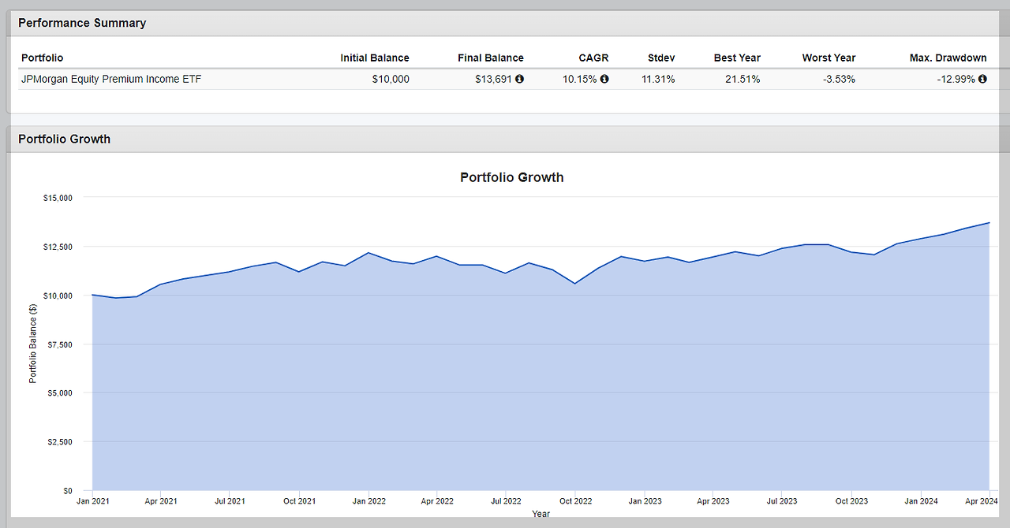Click the $12,500 y-axis label

point(58,247)
